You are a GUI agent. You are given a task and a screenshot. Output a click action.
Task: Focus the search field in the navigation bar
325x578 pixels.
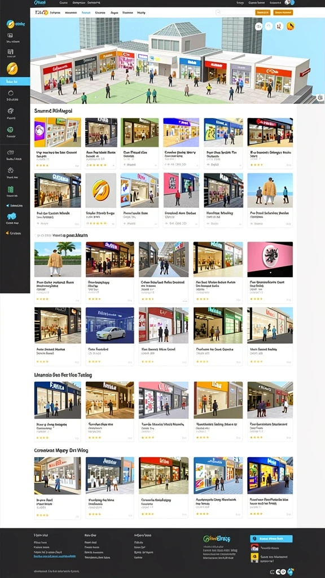[235, 12]
